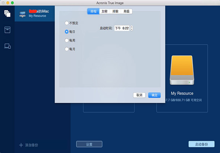Open the Archive section icon in sidebar
Screen dimensions: 220x153
coord(7,30)
